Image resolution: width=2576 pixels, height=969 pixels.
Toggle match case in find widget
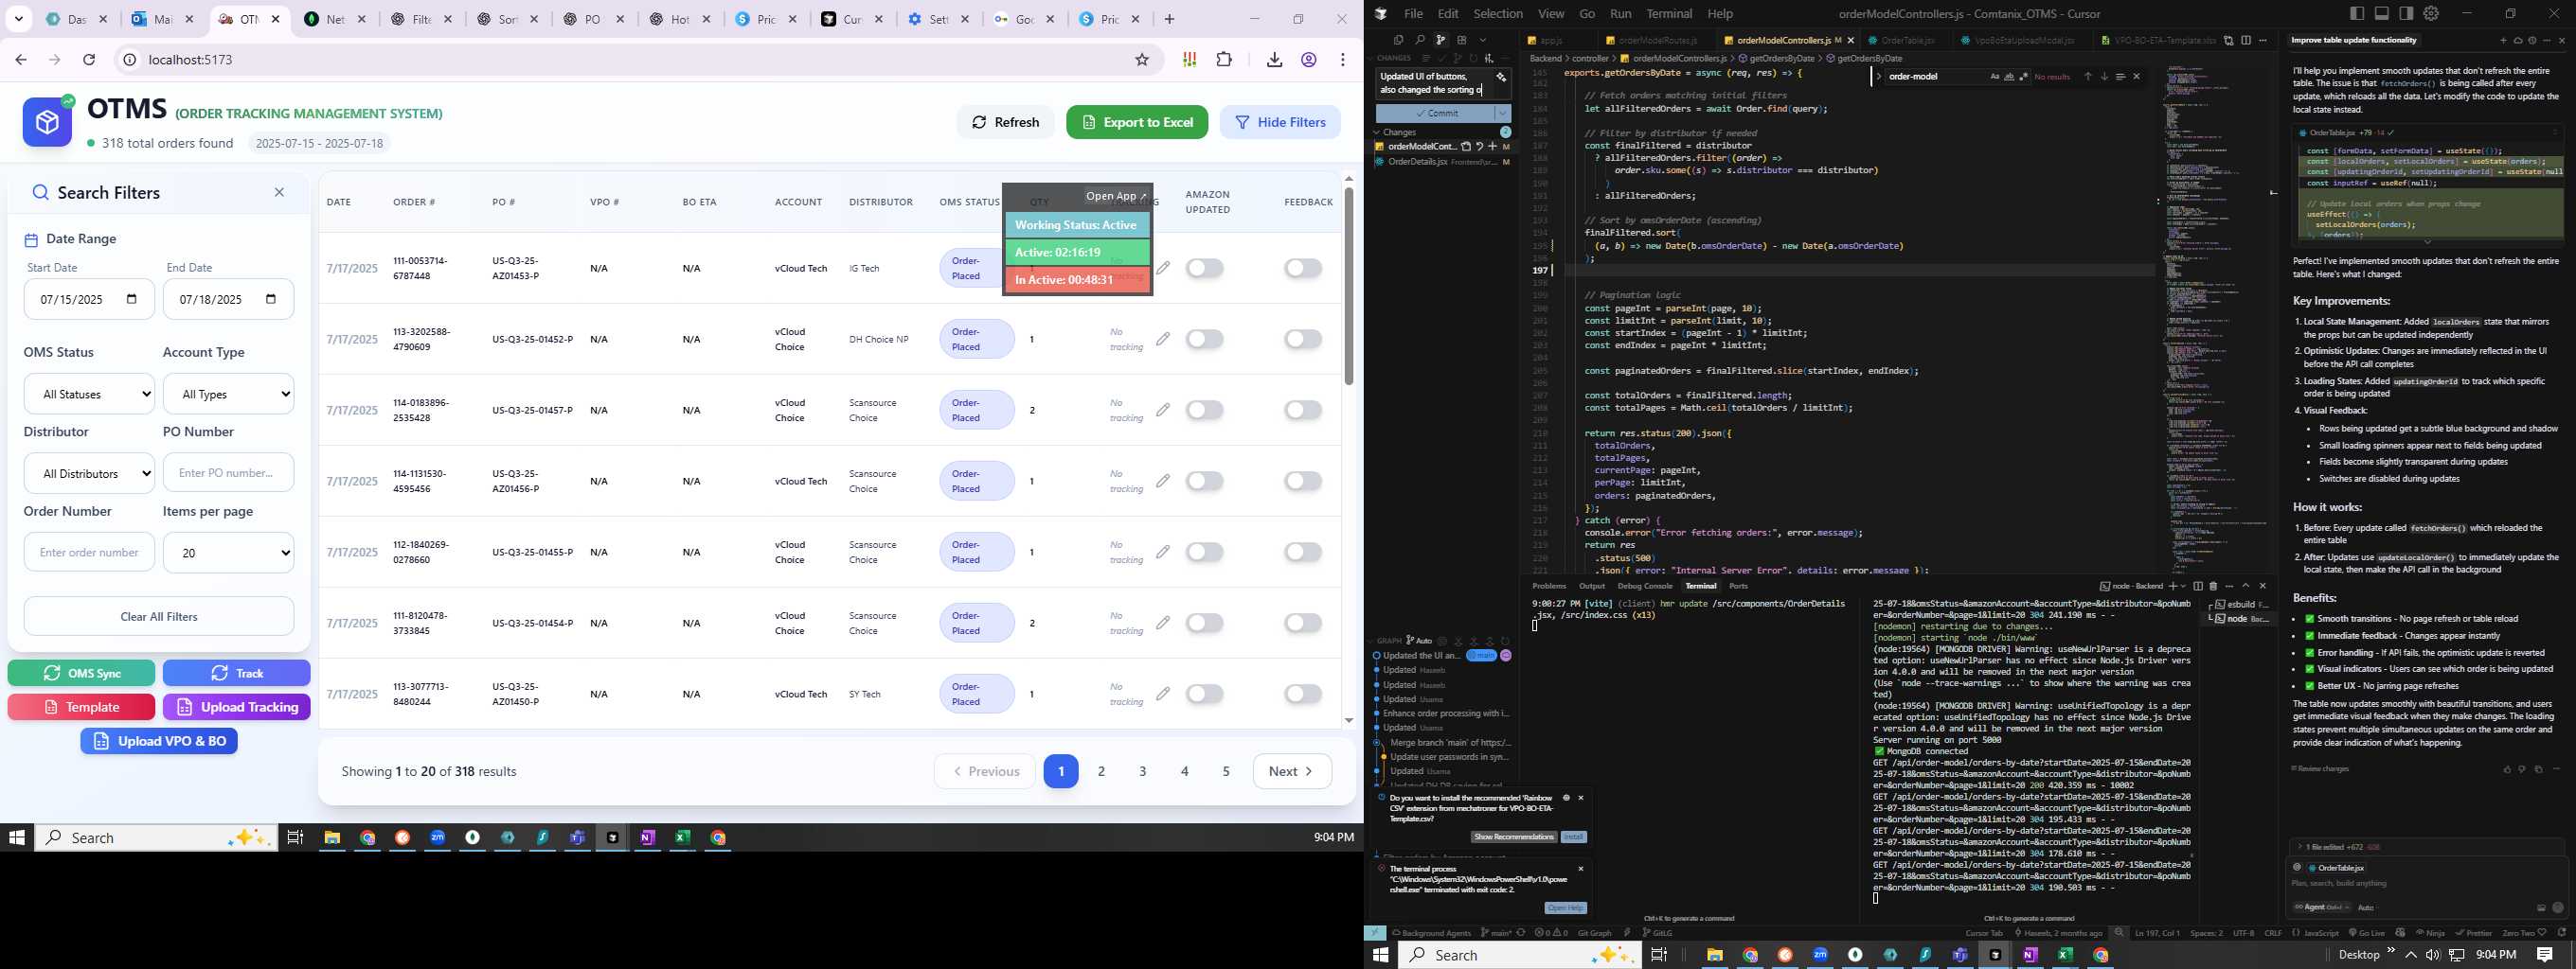[1995, 77]
